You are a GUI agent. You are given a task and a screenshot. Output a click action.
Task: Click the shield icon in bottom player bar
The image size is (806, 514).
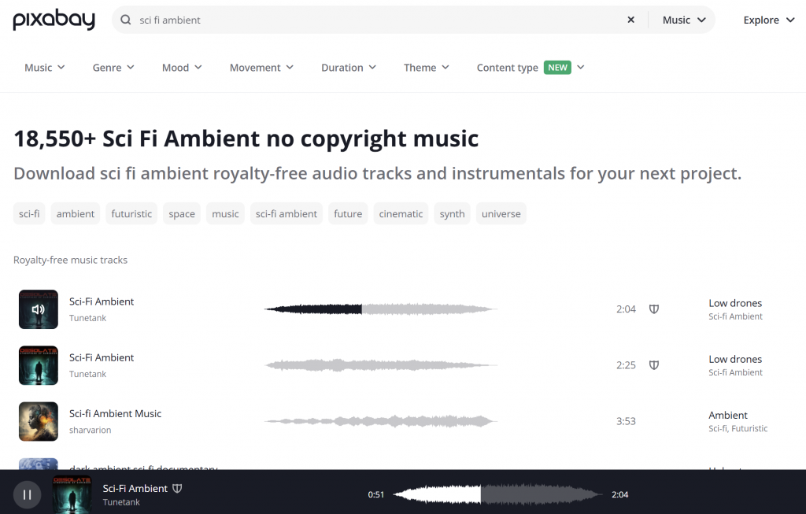[177, 489]
